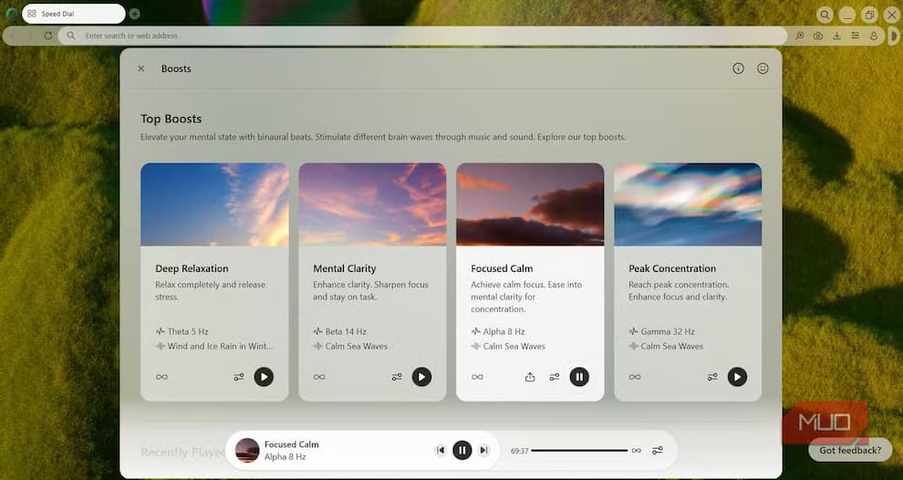Viewport: 903px width, 480px height.
Task: Start the Peak Concentration boost
Action: pyautogui.click(x=737, y=376)
